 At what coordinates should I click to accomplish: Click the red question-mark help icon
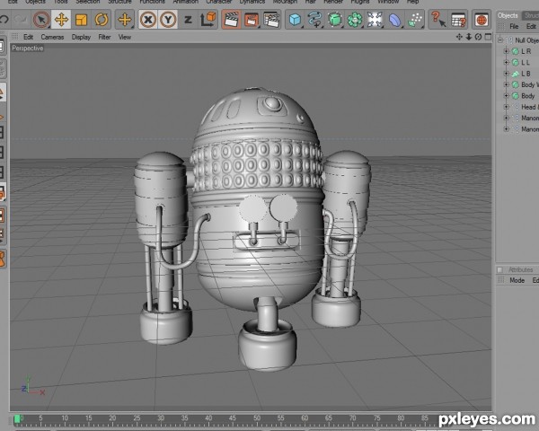pyautogui.click(x=438, y=19)
